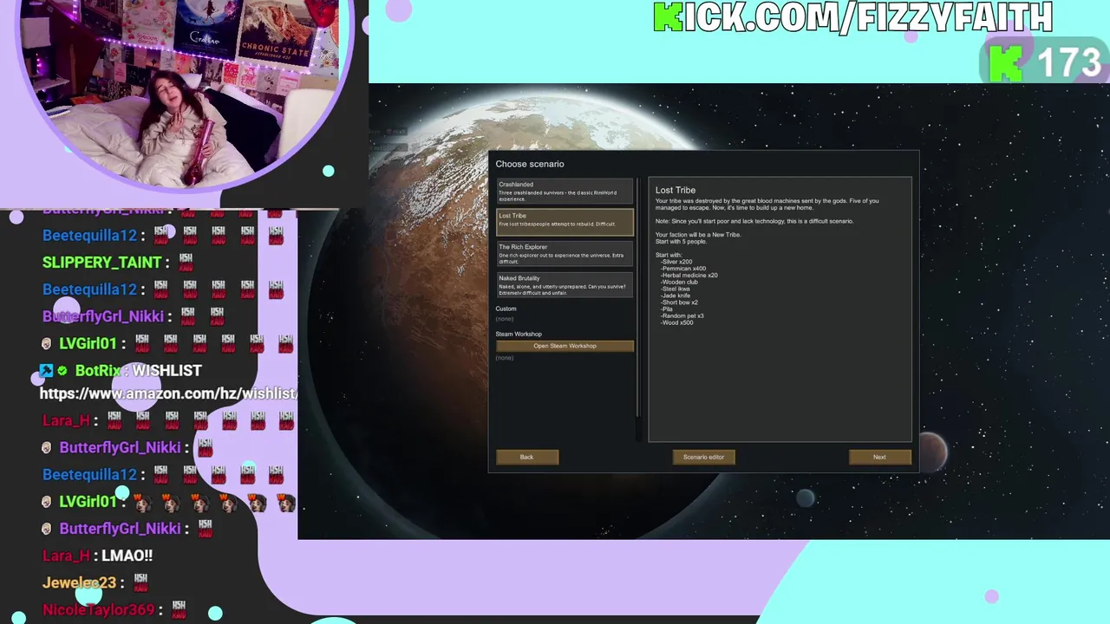Click the scenario list scrollbar

coord(639,297)
